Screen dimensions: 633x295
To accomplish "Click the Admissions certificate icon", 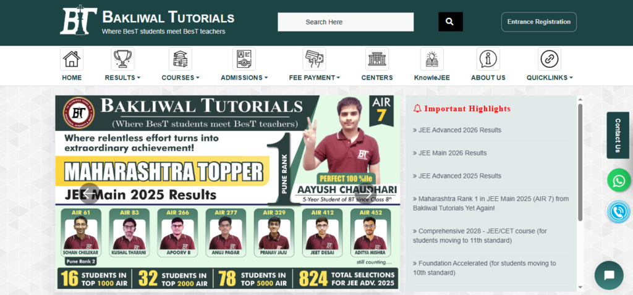I will [x=244, y=59].
